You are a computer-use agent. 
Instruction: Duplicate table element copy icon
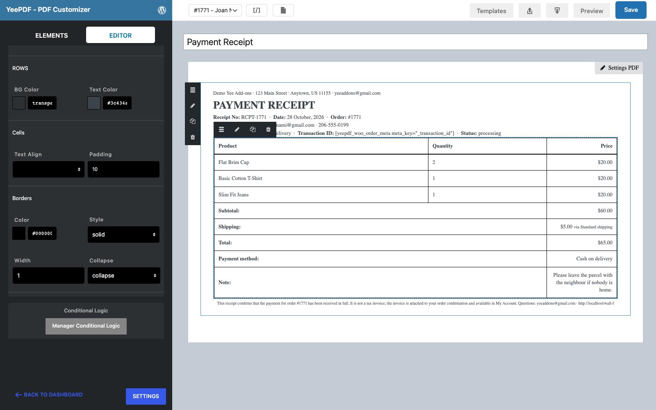click(253, 130)
